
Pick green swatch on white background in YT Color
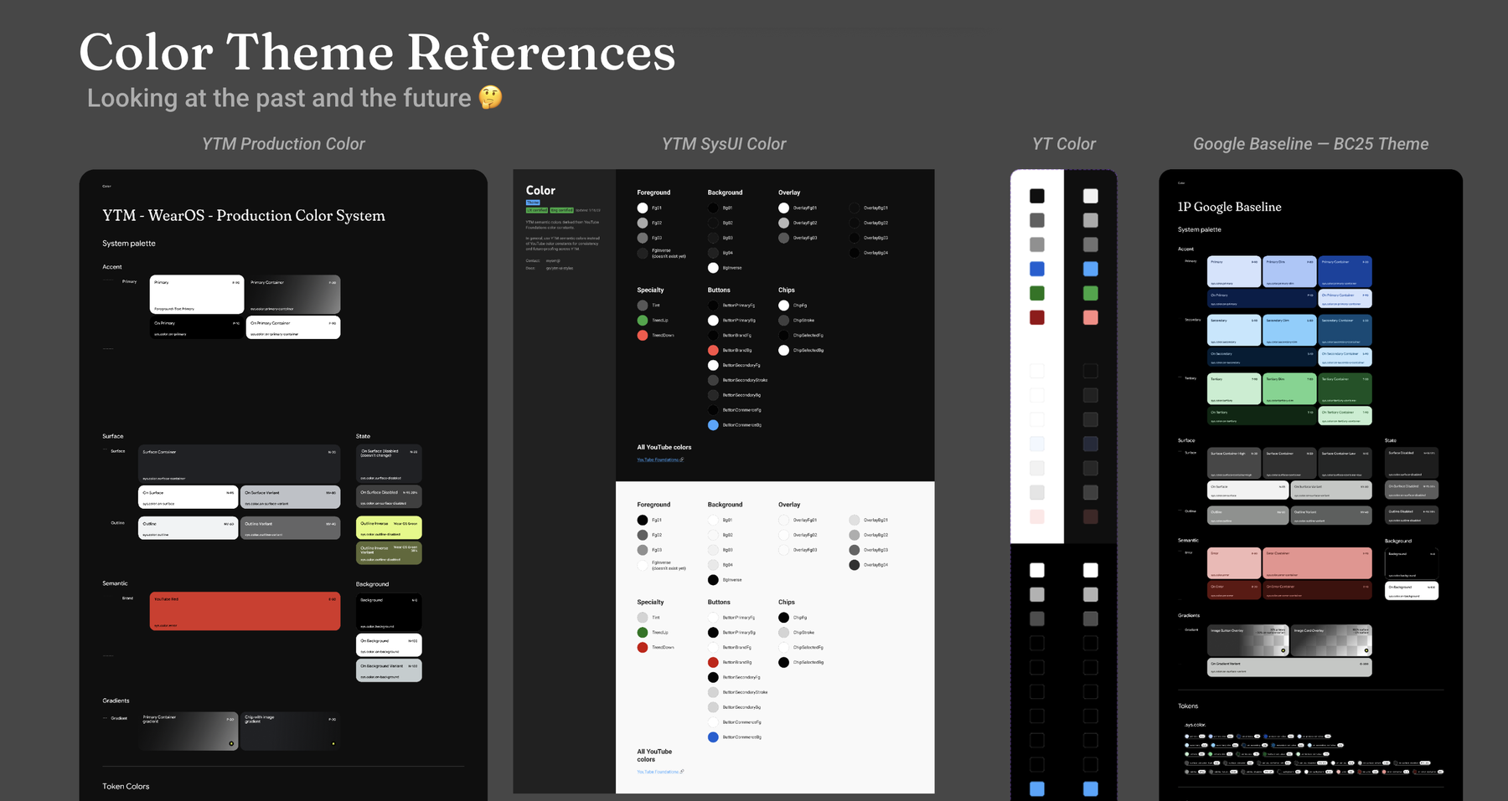[x=1037, y=293]
